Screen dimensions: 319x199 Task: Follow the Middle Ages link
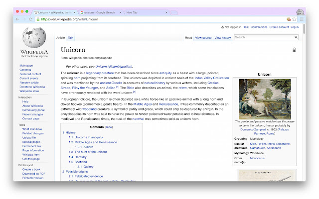tap(143, 104)
